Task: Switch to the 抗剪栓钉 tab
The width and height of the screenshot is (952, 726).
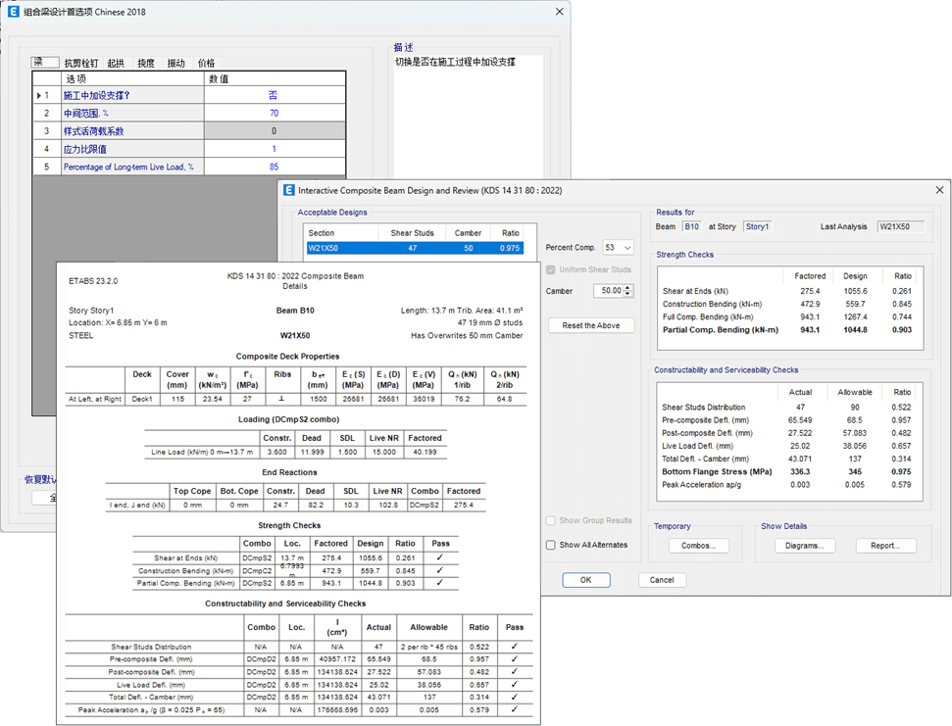Action: click(80, 64)
